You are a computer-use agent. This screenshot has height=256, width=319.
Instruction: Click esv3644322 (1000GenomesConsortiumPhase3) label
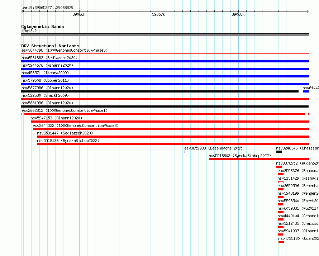pos(76,125)
